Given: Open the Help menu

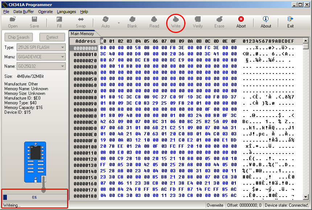Looking at the screenshot, I should point(84,12).
